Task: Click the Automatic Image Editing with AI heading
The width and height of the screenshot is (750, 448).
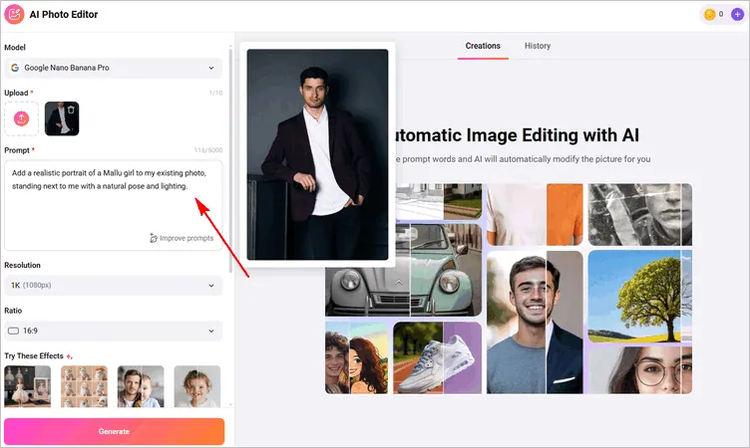Action: pos(516,135)
